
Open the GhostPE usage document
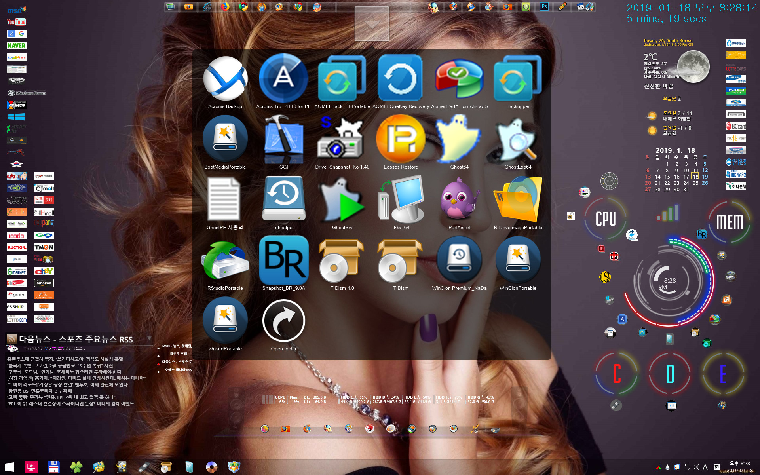[x=224, y=199]
